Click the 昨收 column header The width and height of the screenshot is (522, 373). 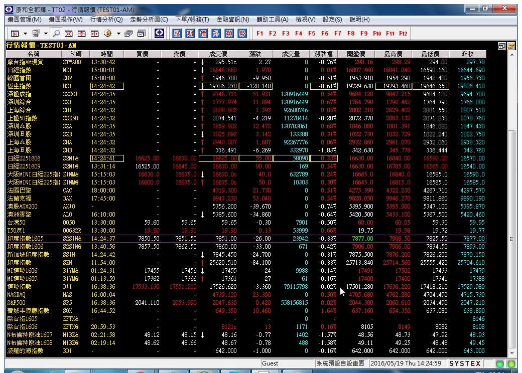467,54
